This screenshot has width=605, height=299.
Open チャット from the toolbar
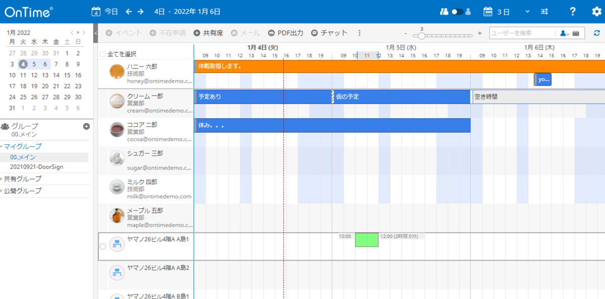click(x=329, y=33)
